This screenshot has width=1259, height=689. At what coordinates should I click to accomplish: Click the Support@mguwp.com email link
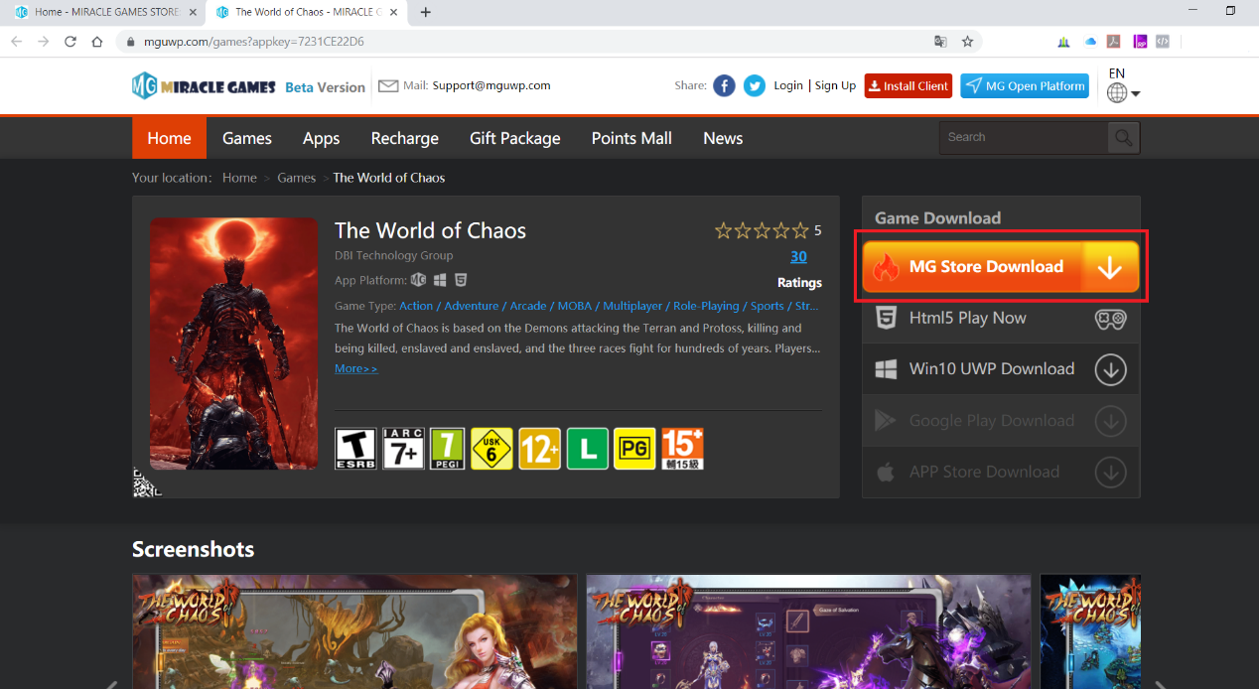point(491,85)
